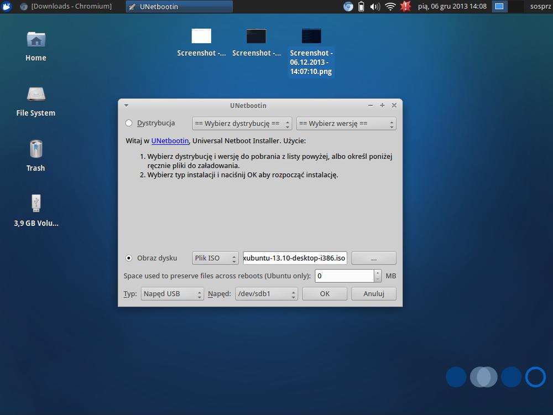
Task: Increase persistence space with up arrow
Action: pyautogui.click(x=378, y=273)
